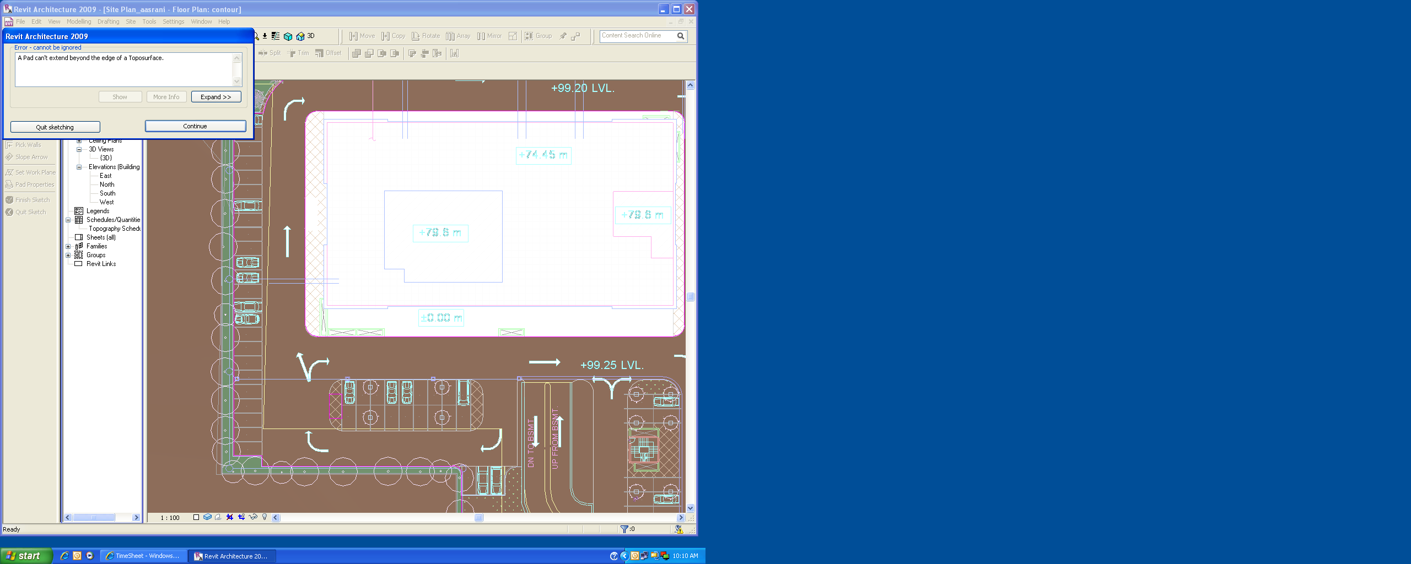Click the selection filter funnel icon
The image size is (1411, 564).
pos(624,529)
